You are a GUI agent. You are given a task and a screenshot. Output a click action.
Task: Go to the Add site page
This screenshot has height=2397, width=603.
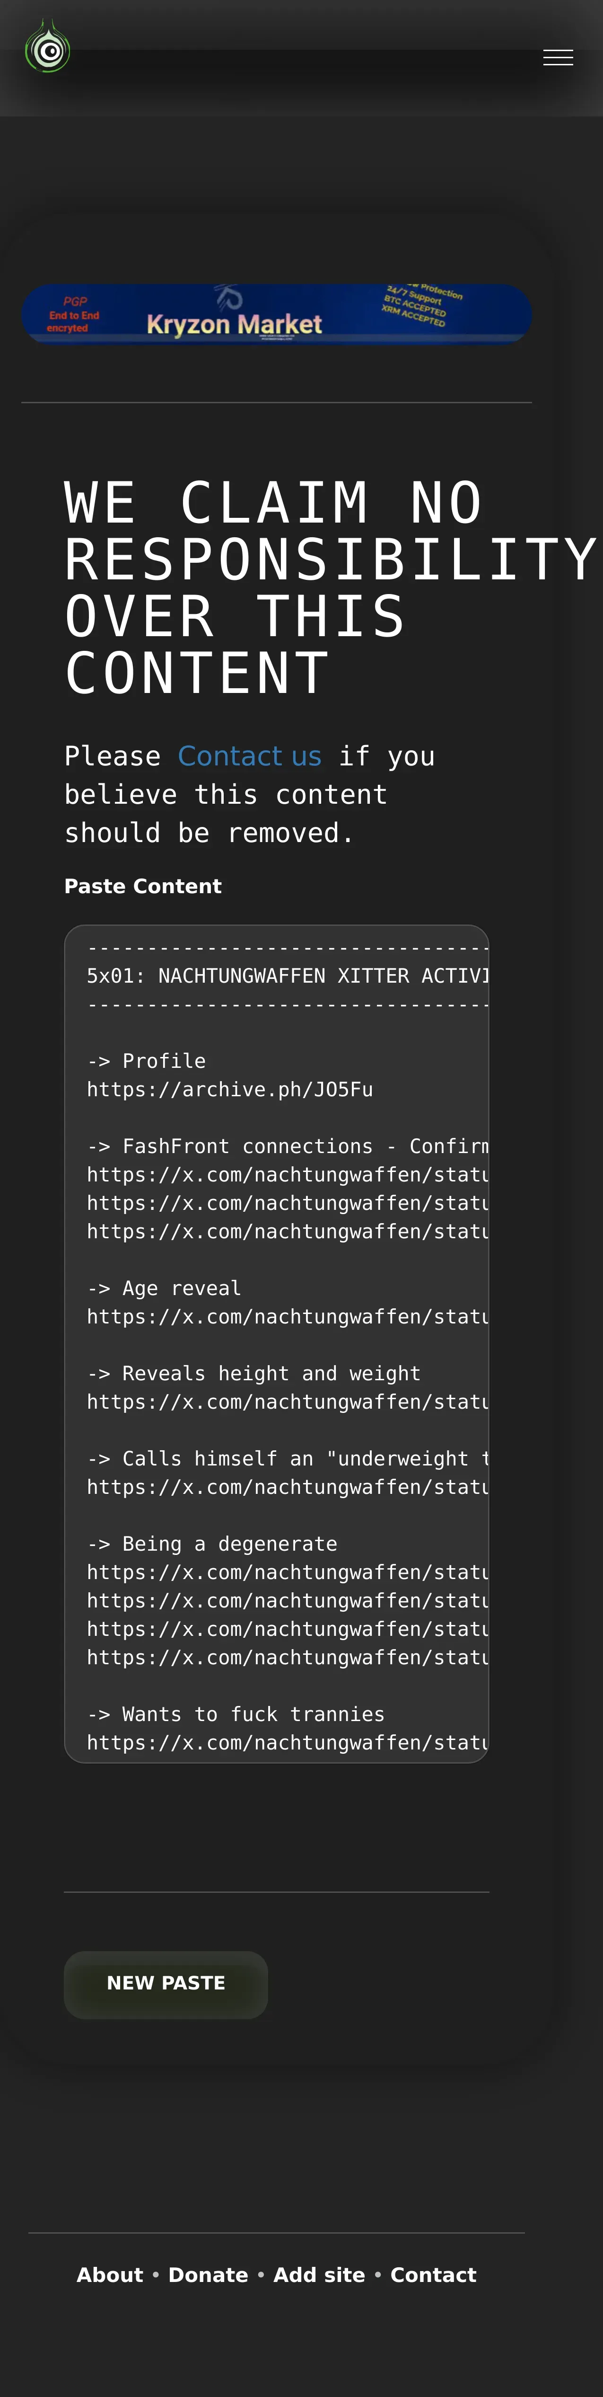319,2275
